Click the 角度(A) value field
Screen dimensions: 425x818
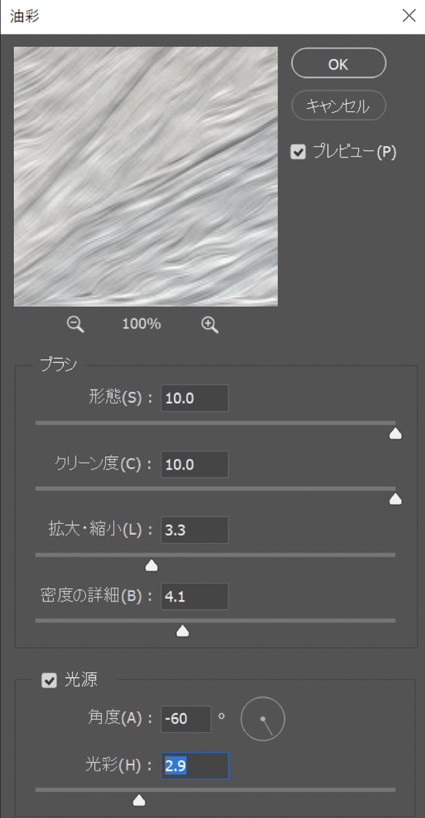click(x=186, y=719)
